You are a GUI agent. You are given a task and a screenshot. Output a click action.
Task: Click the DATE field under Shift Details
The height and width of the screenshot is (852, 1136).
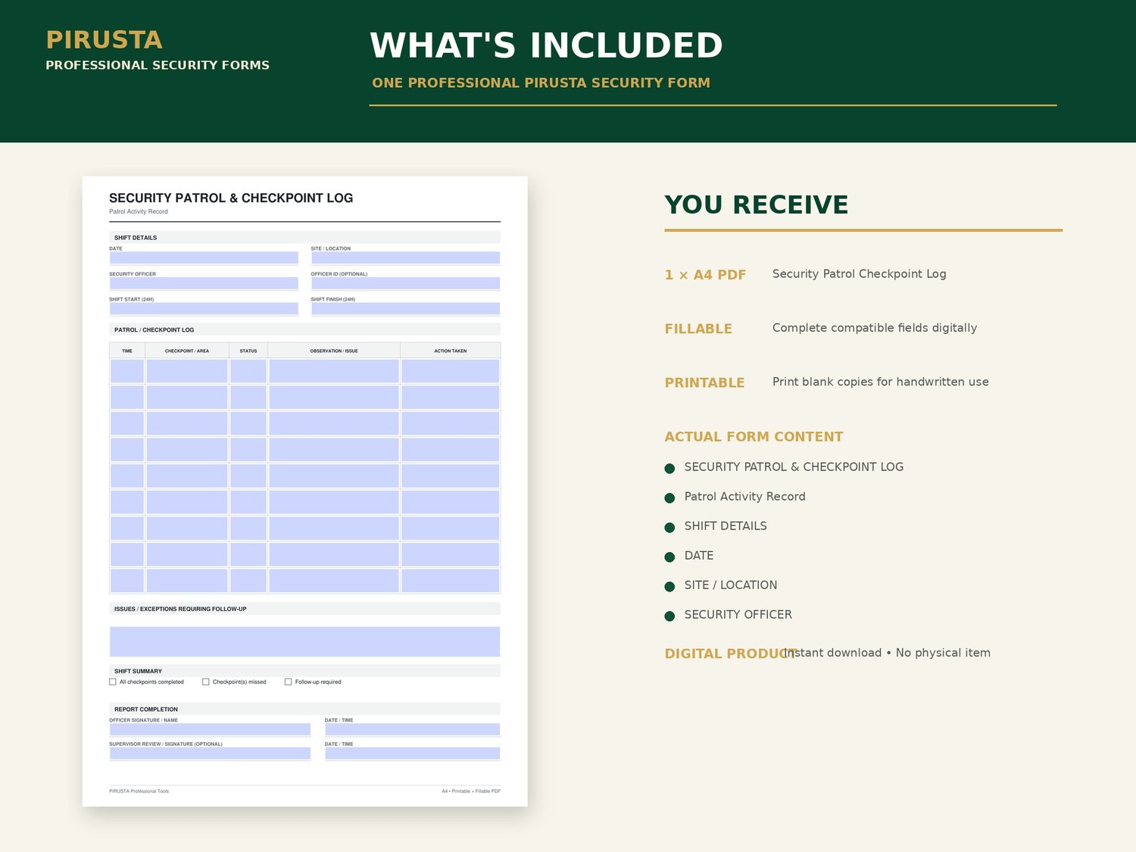(x=204, y=257)
